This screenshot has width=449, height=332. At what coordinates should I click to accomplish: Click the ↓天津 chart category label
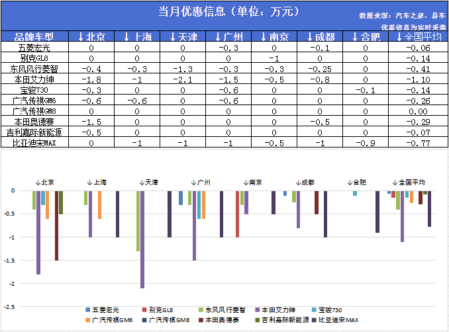click(x=148, y=182)
